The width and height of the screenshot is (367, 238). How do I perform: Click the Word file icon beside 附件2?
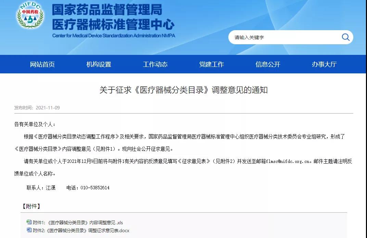(29, 230)
